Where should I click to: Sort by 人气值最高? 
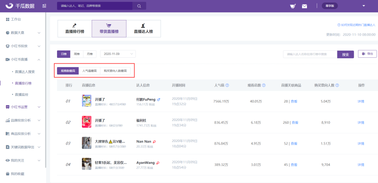point(90,71)
